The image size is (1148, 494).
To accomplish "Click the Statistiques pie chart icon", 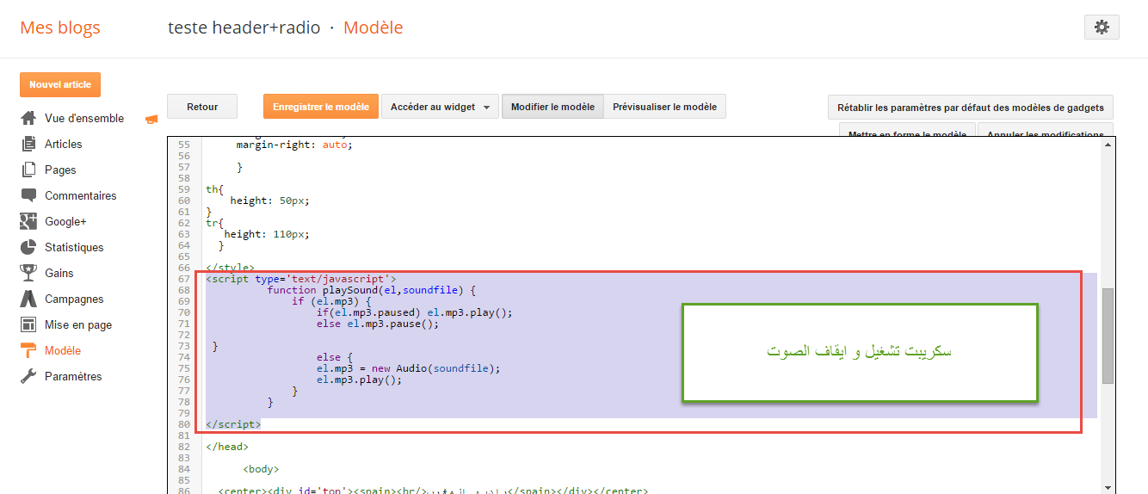I will 28,247.
